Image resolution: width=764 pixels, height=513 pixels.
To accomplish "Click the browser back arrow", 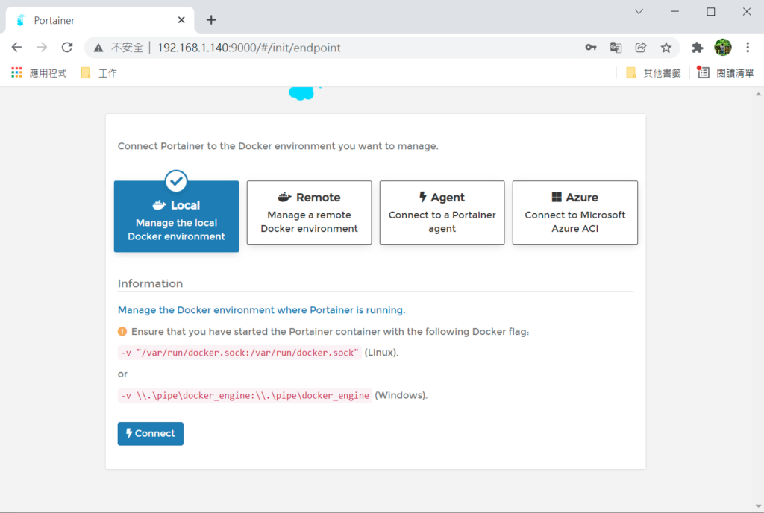I will click(x=17, y=48).
